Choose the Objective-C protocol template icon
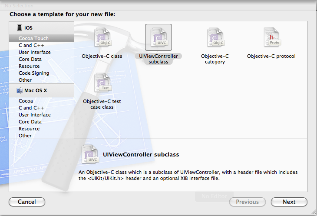Image resolution: width=317 pixels, height=216 pixels. click(272, 37)
